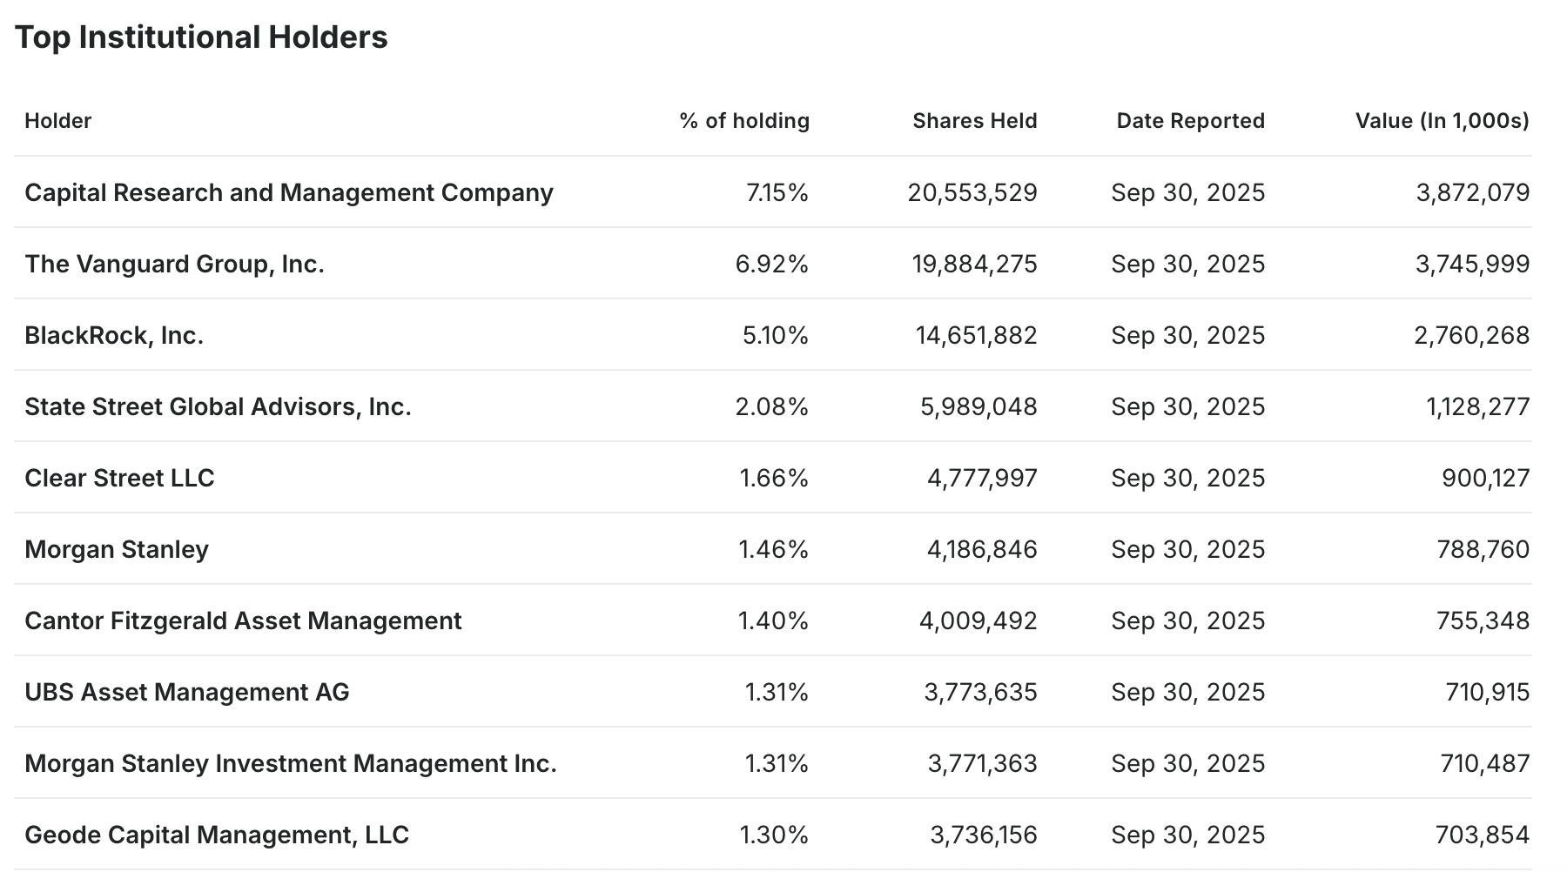The image size is (1567, 872).
Task: Select Morgan Stanley Investment Management Inc.
Action: pyautogui.click(x=290, y=763)
